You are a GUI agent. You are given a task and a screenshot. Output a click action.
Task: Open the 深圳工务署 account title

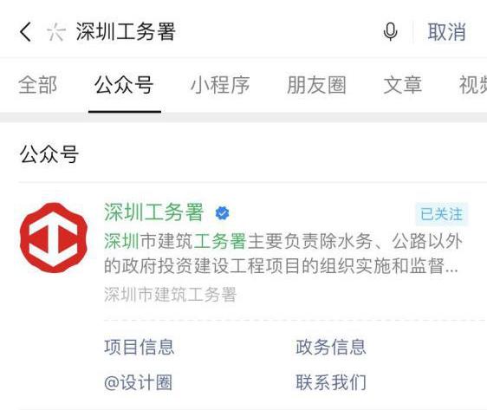(153, 212)
